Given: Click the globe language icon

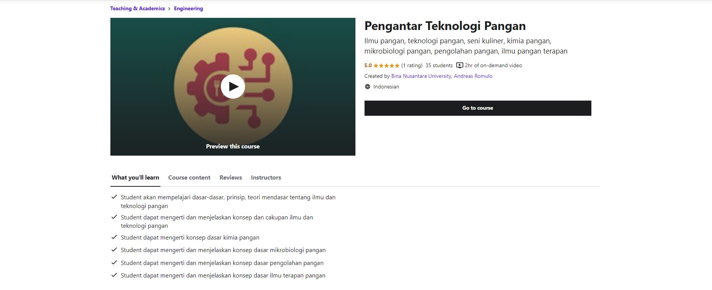Looking at the screenshot, I should (367, 87).
